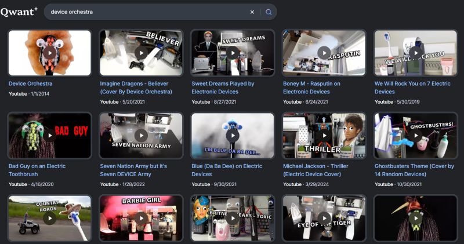Open 'Bad Guy on an Electric Toothbrush' link
464x244 pixels.
pyautogui.click(x=37, y=170)
